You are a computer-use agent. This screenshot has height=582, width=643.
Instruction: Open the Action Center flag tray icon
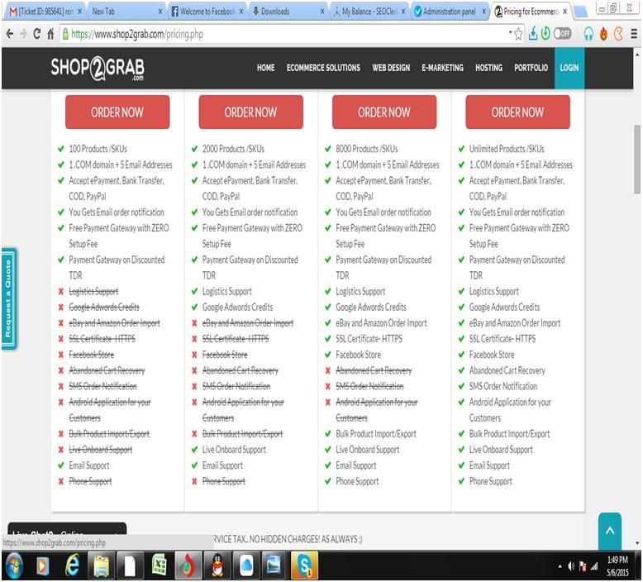[583, 566]
